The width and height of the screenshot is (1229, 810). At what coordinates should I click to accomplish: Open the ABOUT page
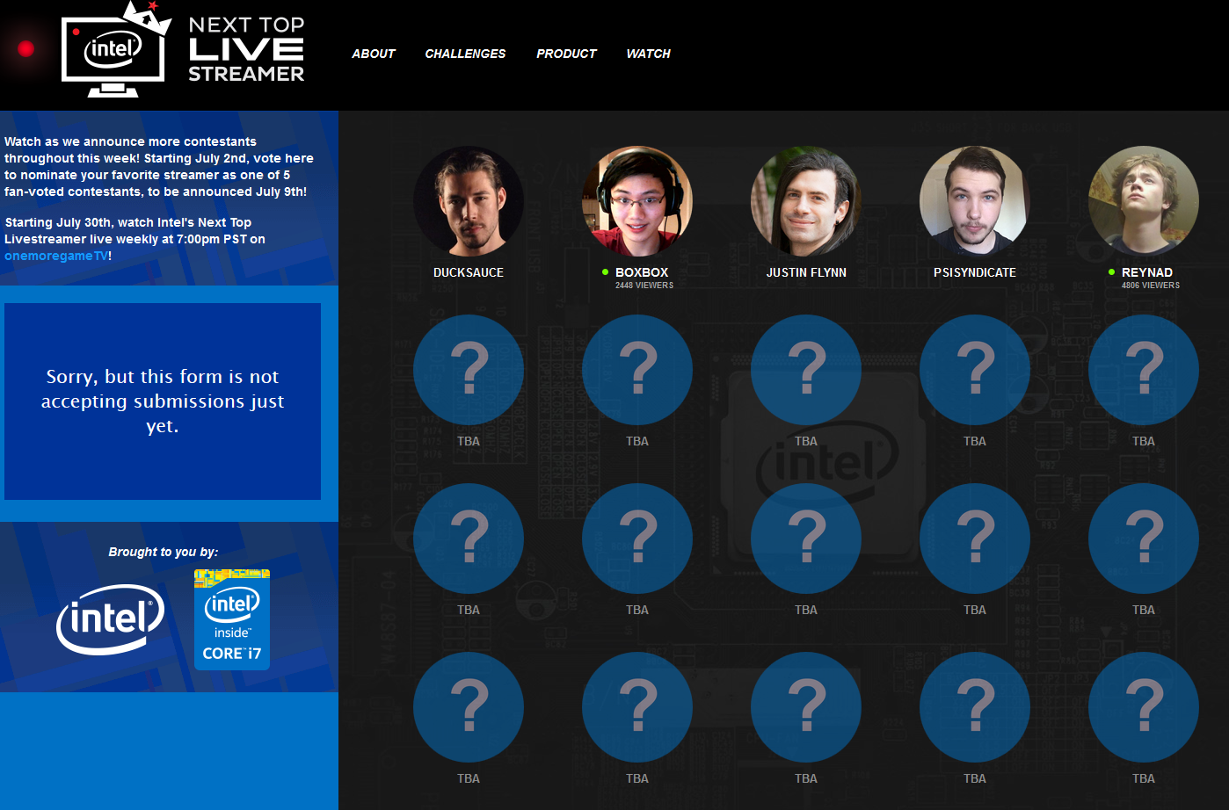(x=373, y=54)
